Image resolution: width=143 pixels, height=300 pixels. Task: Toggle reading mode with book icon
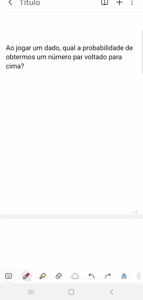pyautogui.click(x=105, y=2)
